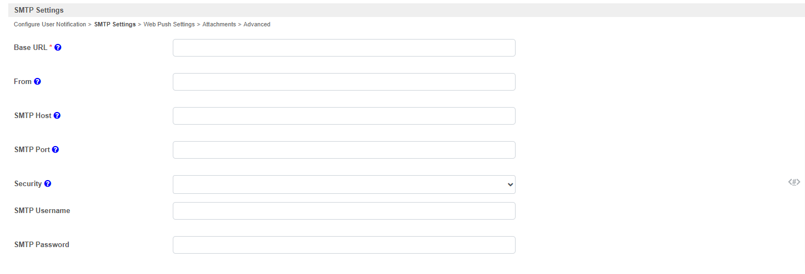Viewport: 805px width, 274px height.
Task: Click the SMTP Settings header bar
Action: tap(407, 10)
